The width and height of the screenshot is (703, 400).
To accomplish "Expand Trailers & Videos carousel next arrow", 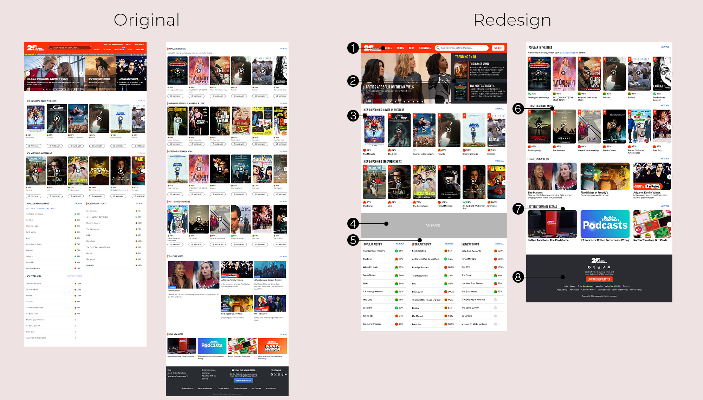I will click(669, 177).
